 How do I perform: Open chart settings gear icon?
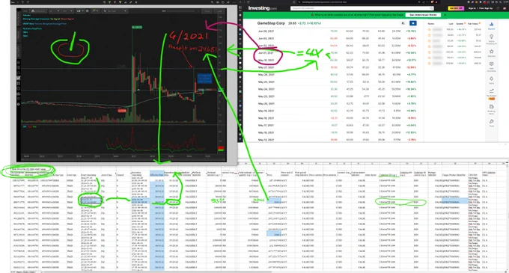(88, 11)
